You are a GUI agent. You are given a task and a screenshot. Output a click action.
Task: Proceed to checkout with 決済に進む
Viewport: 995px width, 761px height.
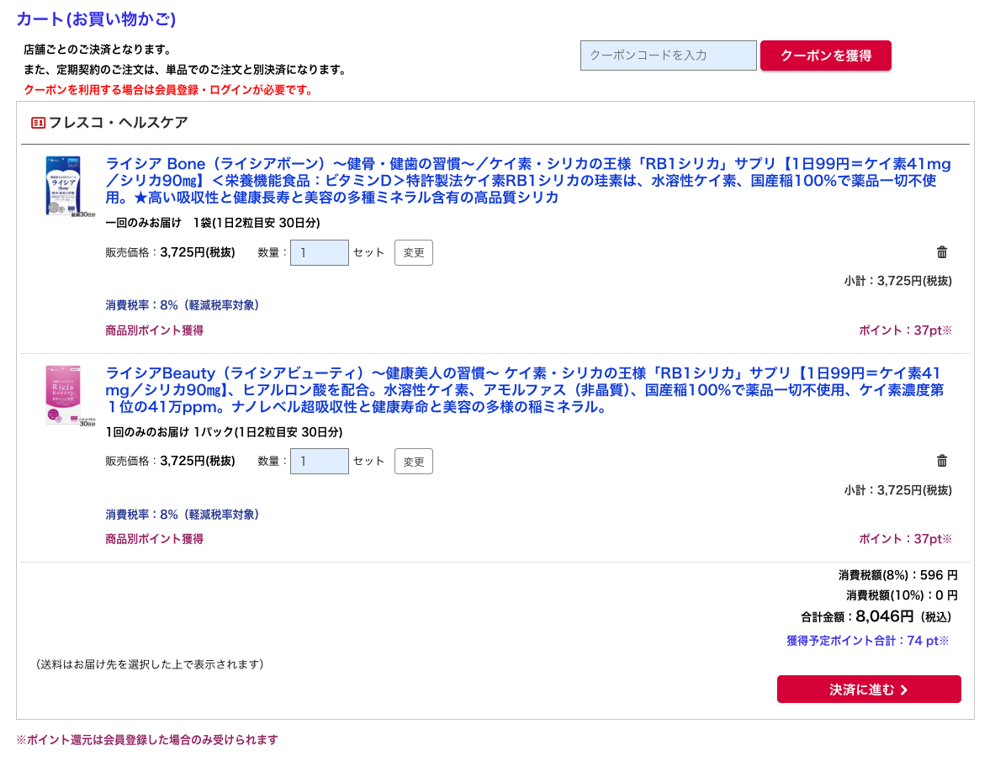coord(869,690)
